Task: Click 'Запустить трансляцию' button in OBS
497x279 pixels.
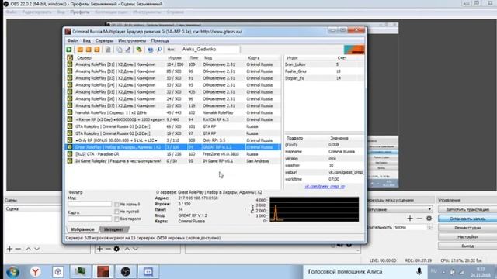Action: [467, 209]
